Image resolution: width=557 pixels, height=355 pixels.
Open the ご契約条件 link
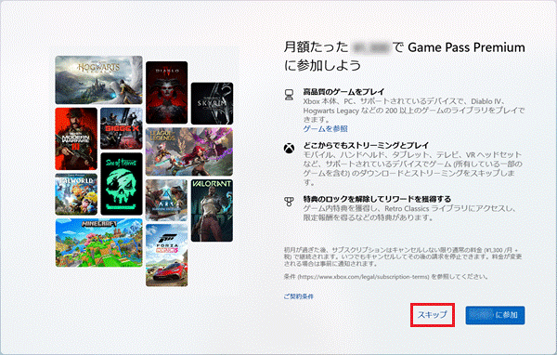click(298, 296)
